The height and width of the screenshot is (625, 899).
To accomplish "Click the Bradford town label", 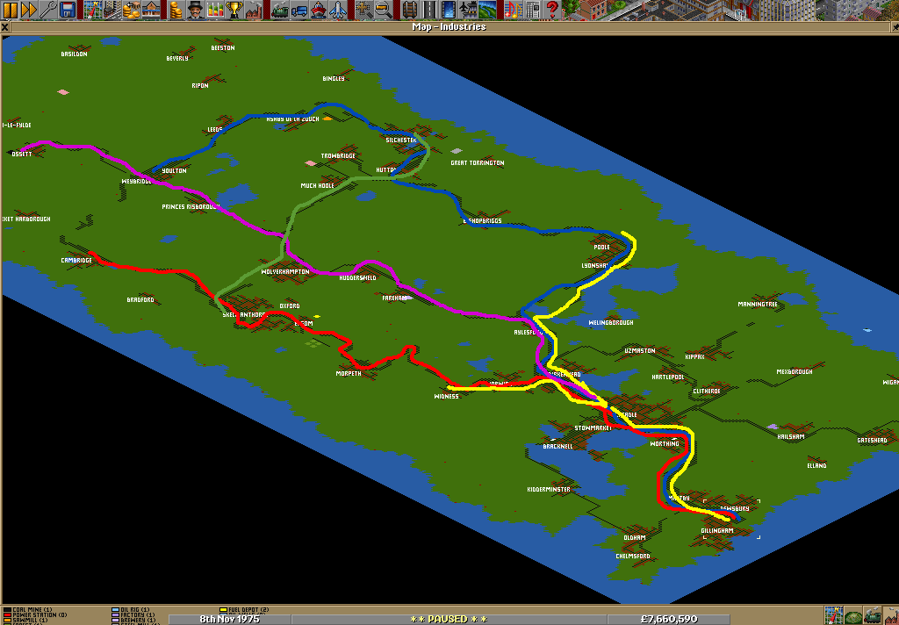I will point(140,300).
